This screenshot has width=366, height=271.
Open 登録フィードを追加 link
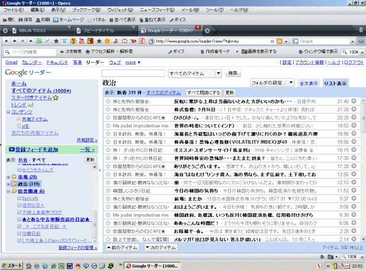point(37,150)
